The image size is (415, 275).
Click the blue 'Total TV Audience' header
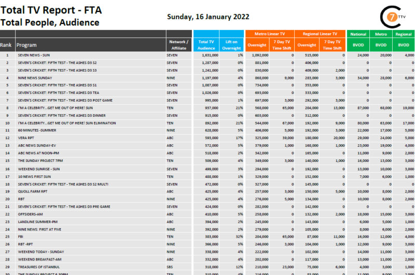click(206, 45)
